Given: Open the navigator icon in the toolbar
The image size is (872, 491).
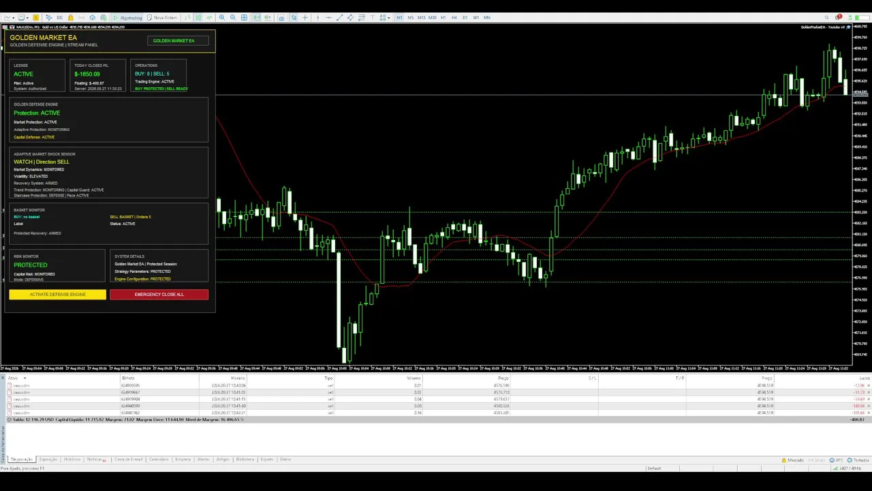Looking at the screenshot, I should click(x=49, y=18).
